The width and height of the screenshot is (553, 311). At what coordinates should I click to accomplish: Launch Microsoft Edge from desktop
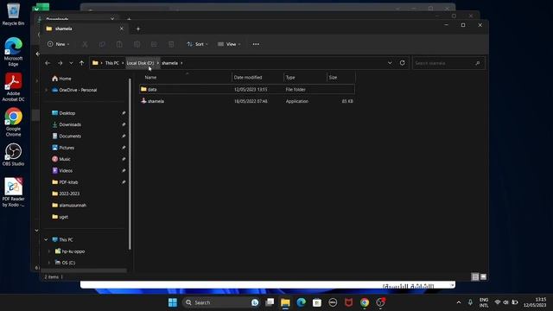click(x=14, y=52)
